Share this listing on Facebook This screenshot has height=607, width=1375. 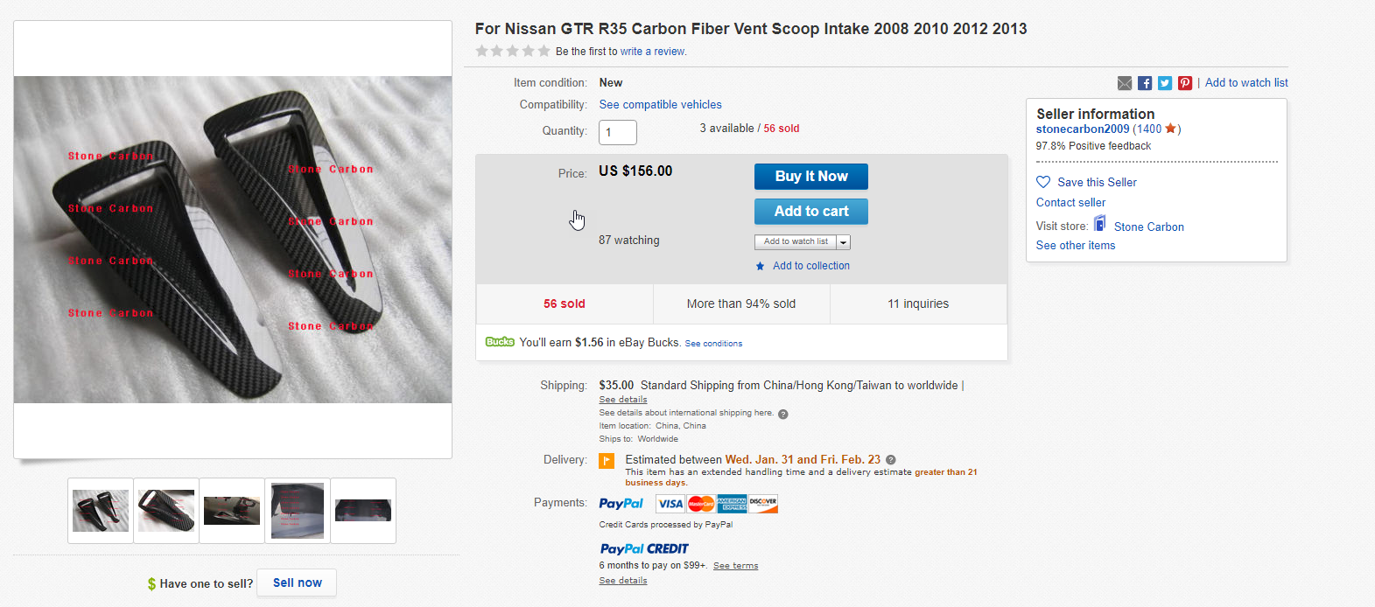click(1145, 83)
